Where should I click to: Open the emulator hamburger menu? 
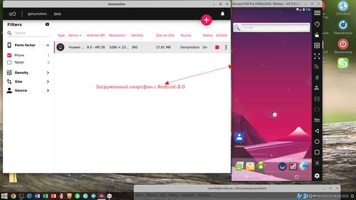pyautogui.click(x=317, y=13)
